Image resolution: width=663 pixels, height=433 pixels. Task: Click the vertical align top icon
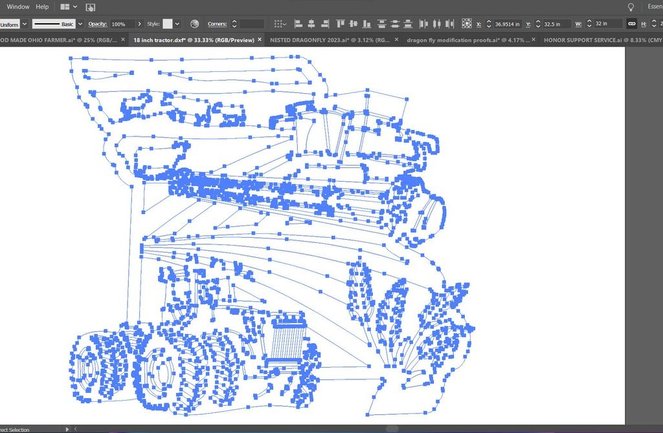point(341,24)
